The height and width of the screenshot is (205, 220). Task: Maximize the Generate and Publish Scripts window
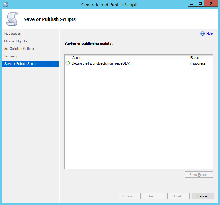(200, 4)
